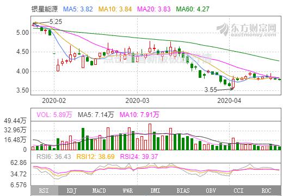Click the 4.50 price axis label
This screenshot has width=283, height=196.
[23, 52]
